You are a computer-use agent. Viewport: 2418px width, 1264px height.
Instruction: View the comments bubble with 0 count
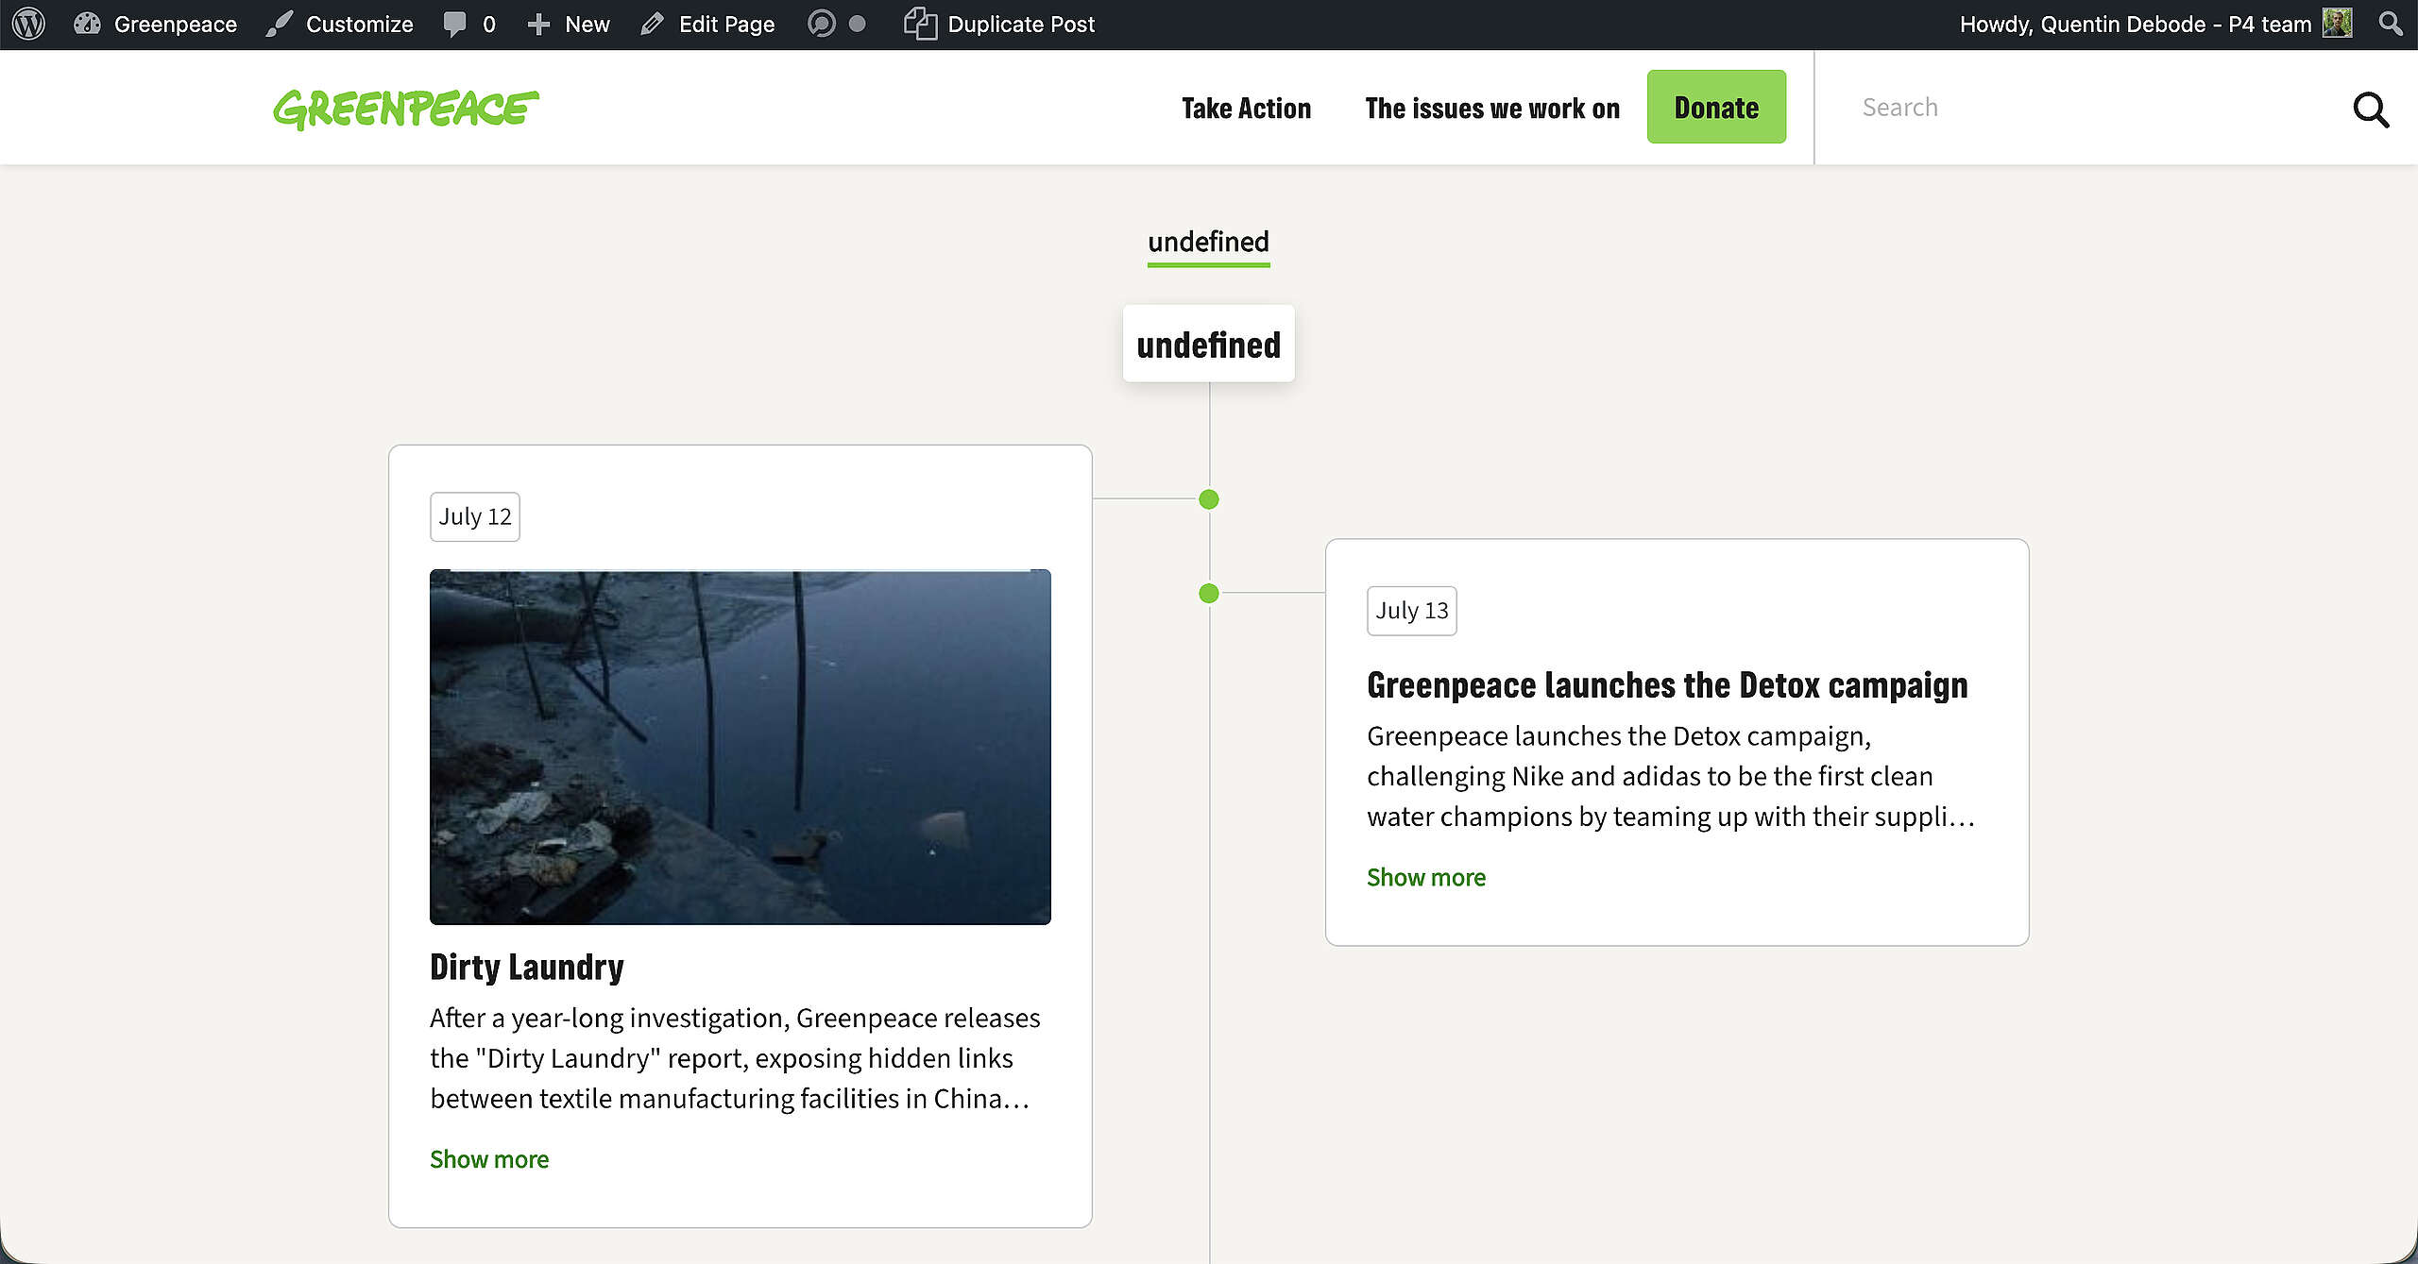469,24
